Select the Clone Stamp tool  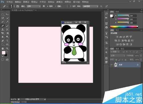tap(3, 30)
